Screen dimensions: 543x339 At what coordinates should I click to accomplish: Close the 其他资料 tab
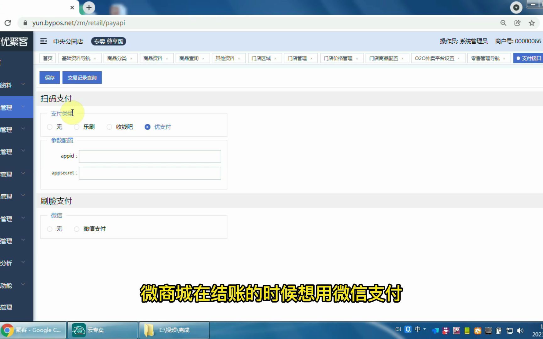[x=239, y=58]
